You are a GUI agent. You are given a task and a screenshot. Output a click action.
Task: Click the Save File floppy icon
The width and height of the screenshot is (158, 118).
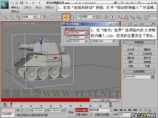[22, 3]
